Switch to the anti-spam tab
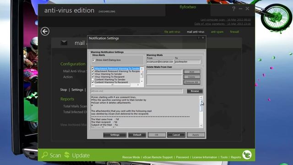Viewport: 293px width, 165px height. pos(217,32)
